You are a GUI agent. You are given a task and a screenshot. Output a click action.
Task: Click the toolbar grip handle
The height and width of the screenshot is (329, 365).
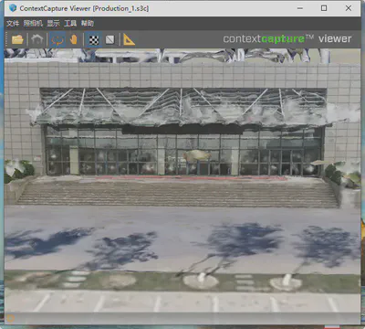[x=7, y=39]
